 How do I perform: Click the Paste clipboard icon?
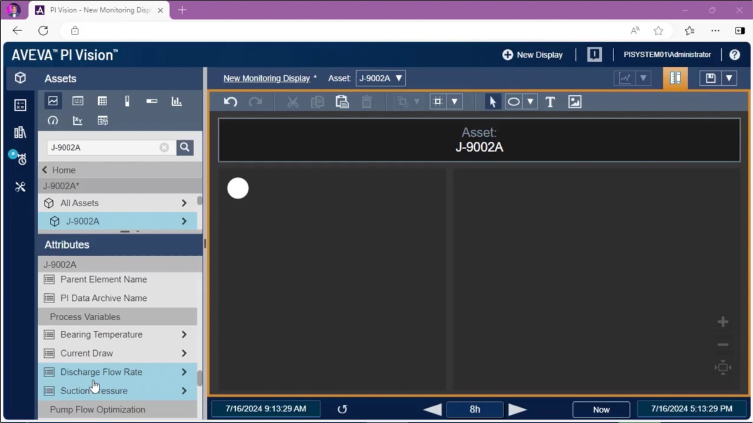(x=342, y=102)
